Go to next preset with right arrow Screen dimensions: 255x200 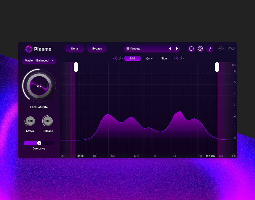(177, 49)
